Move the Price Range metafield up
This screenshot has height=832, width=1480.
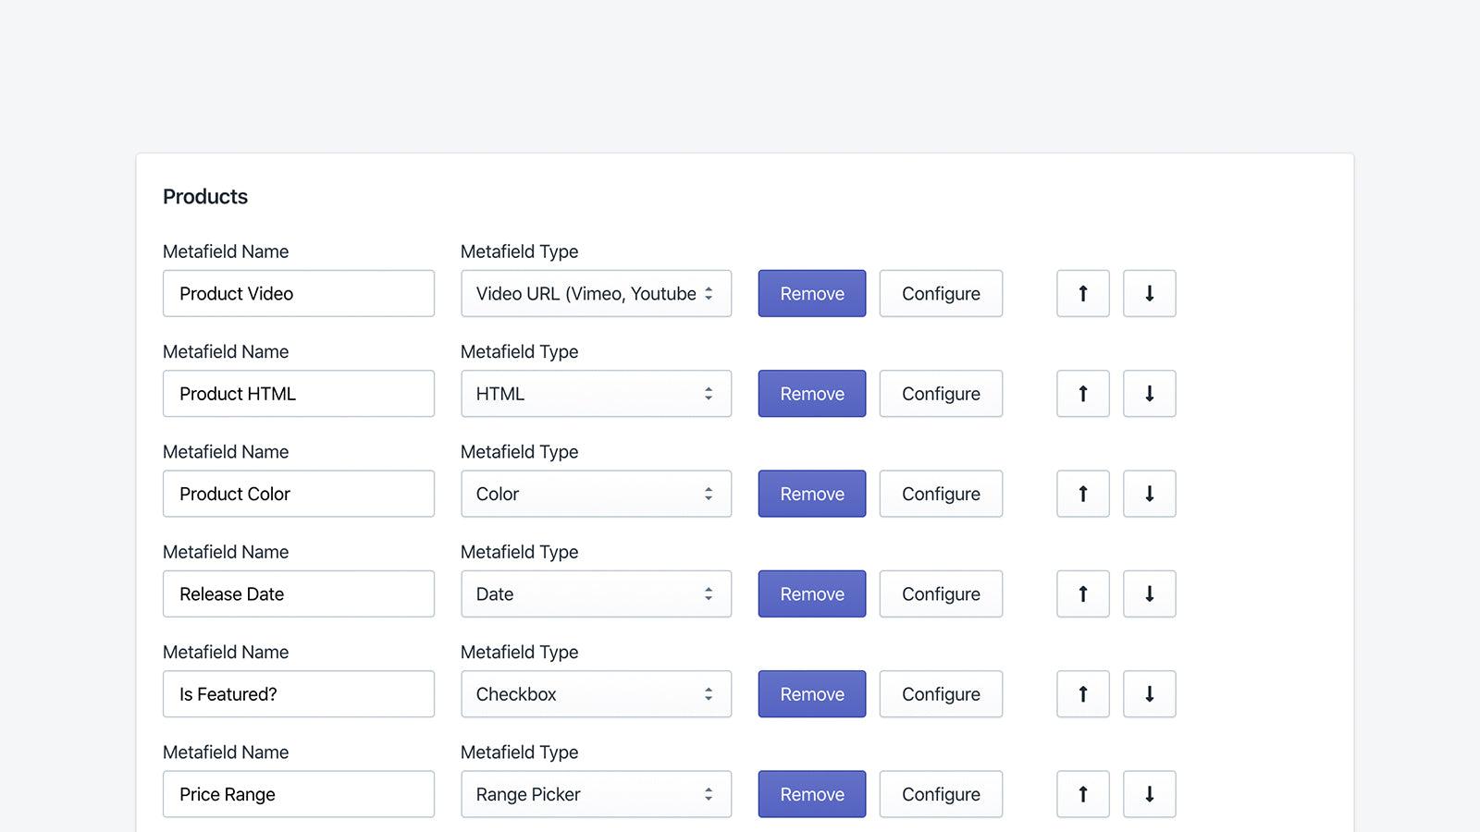pos(1082,793)
